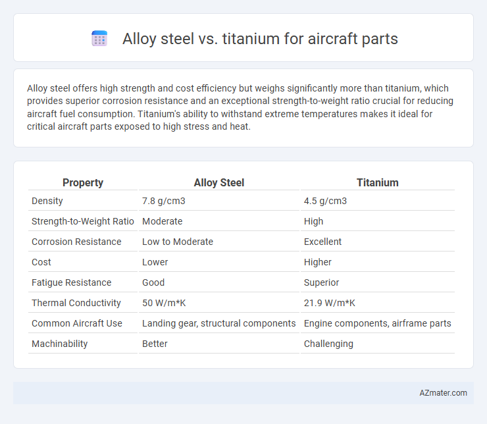Click the 'Challenging' machinability cell
Image resolution: width=487 pixels, height=424 pixels.
pyautogui.click(x=328, y=344)
